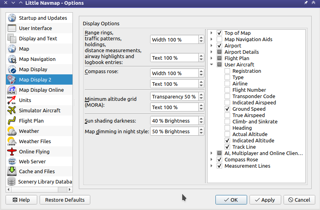Enable the Heading checkbox
Viewport: 320px width, 210px height.
coord(227,128)
